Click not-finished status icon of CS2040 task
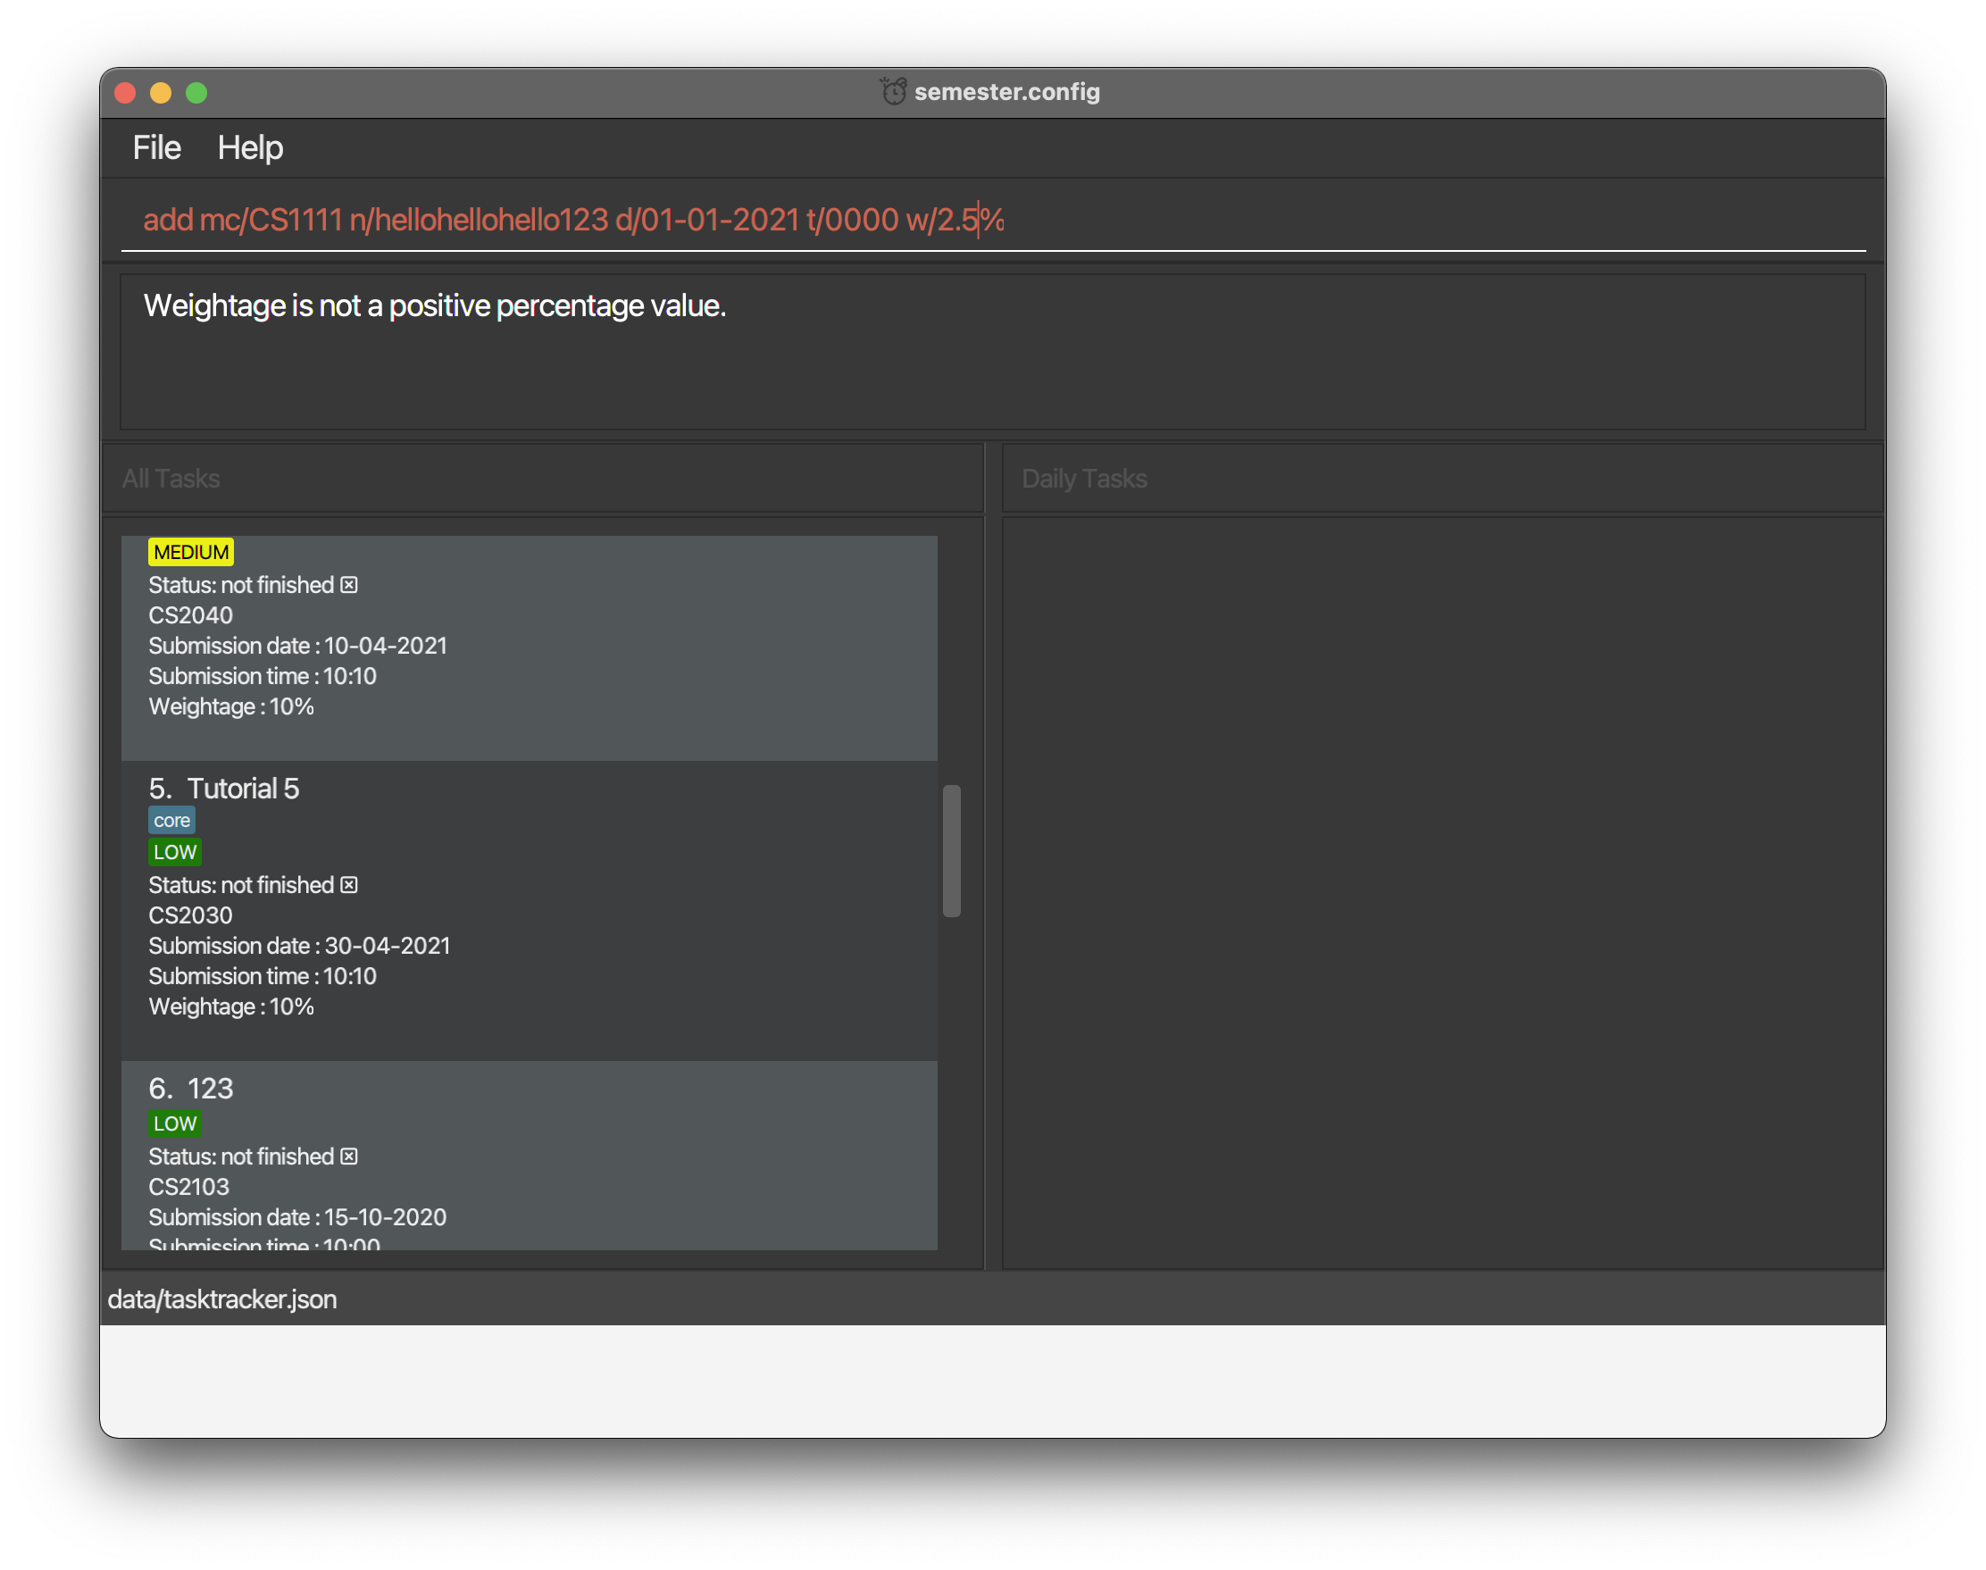The width and height of the screenshot is (1986, 1570). tap(349, 585)
